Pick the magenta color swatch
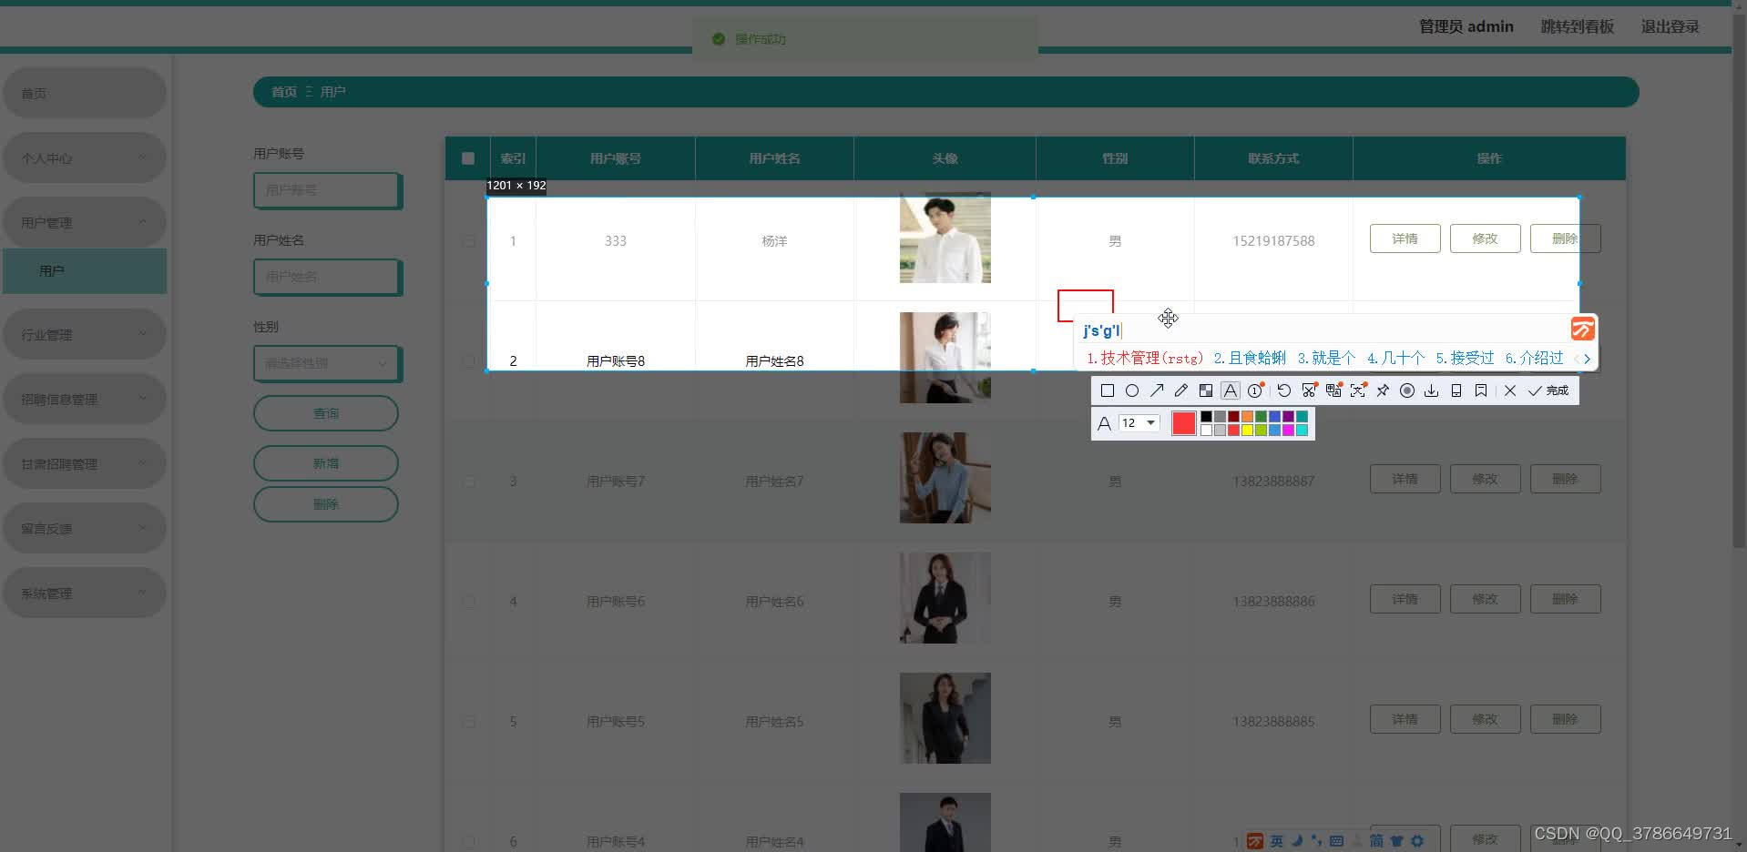Viewport: 1747px width, 852px height. pos(1288,430)
